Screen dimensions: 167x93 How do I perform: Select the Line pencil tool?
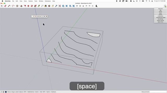click(9, 6)
